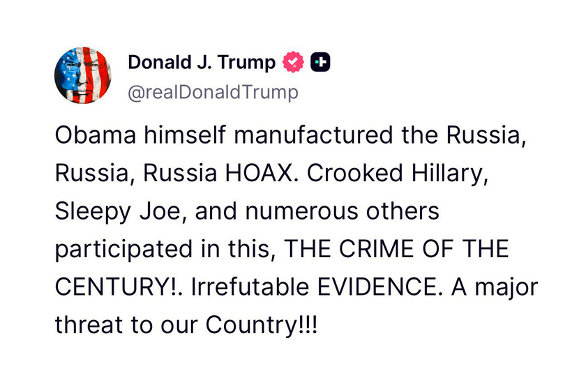
Task: Click the word threat in the last line
Action: [x=89, y=325]
